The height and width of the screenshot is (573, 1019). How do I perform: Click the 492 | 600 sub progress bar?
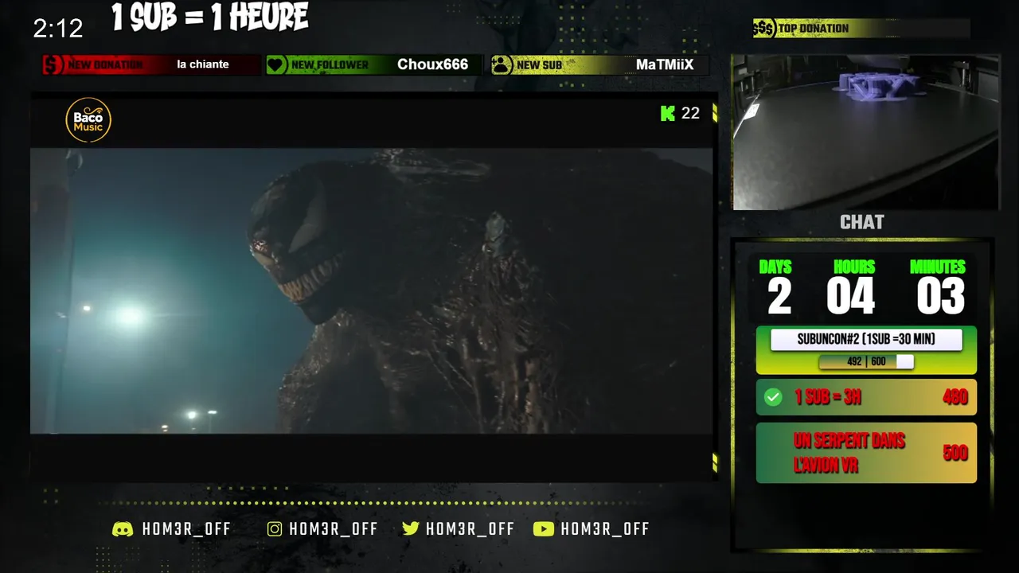[866, 362]
